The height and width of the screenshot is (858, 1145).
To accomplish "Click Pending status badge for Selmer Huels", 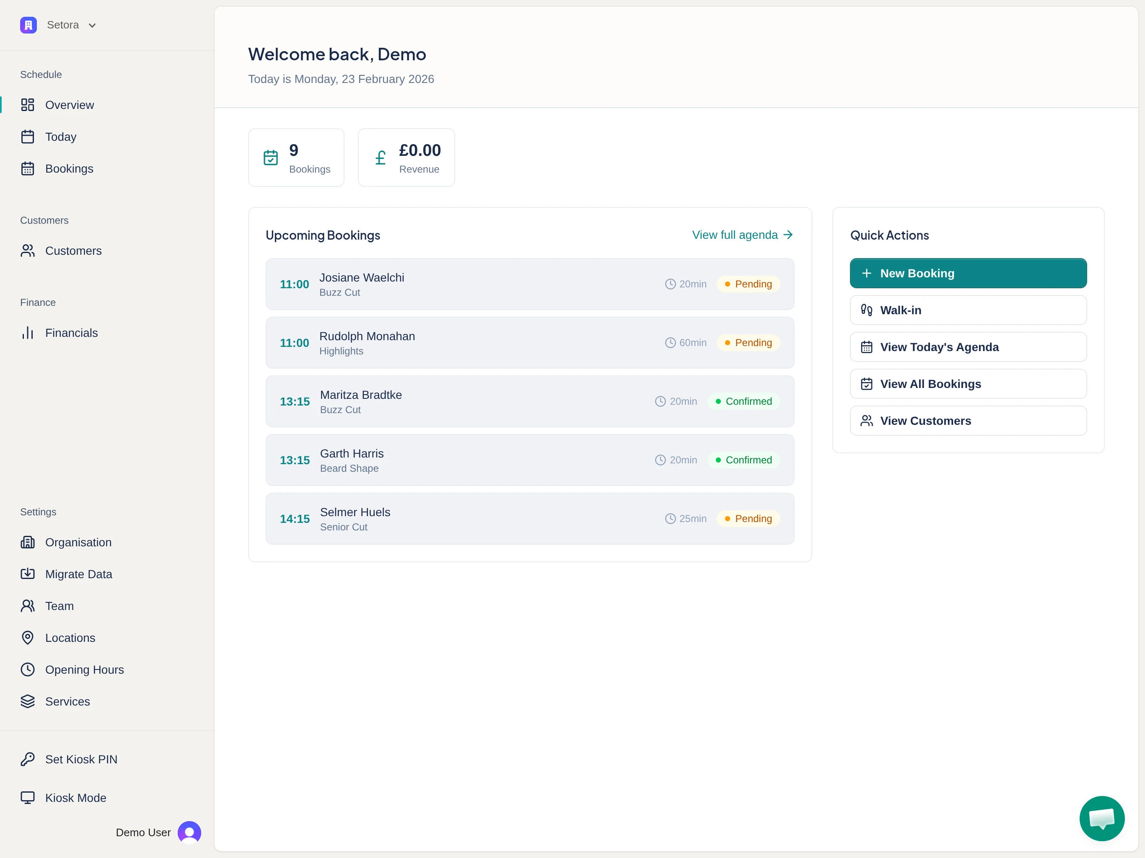I will coord(748,519).
